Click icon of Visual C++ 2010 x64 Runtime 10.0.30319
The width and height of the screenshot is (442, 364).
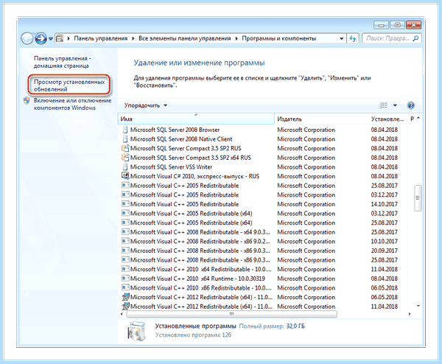pyautogui.click(x=125, y=279)
